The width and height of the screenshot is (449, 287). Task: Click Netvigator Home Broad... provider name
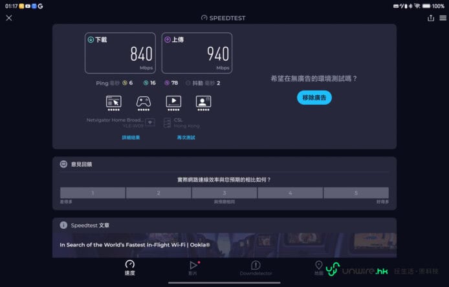(x=115, y=120)
